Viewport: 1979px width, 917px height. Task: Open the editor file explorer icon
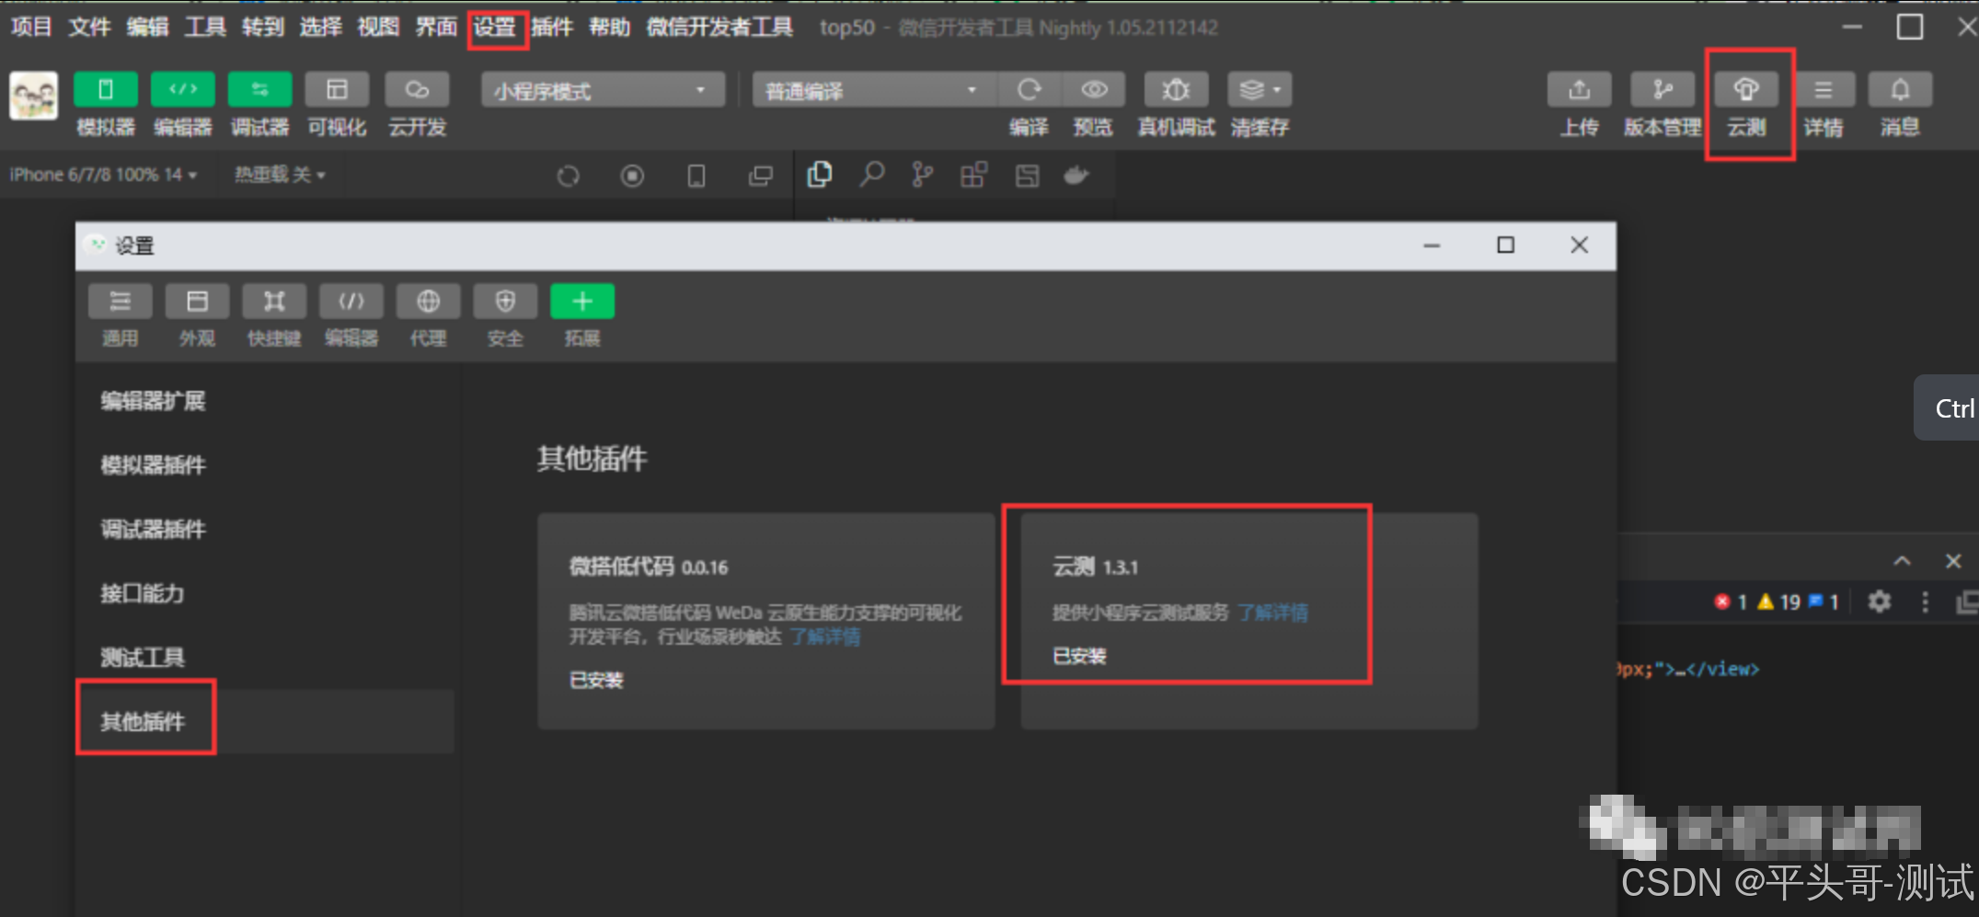click(820, 175)
